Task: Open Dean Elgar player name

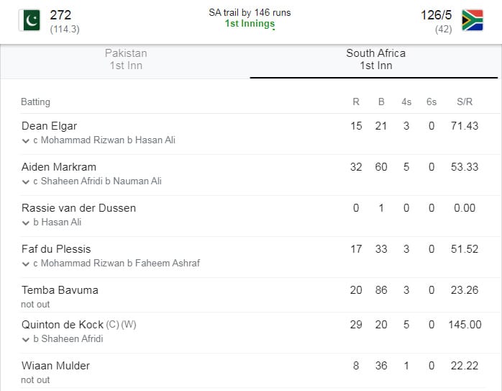Action: [x=50, y=126]
